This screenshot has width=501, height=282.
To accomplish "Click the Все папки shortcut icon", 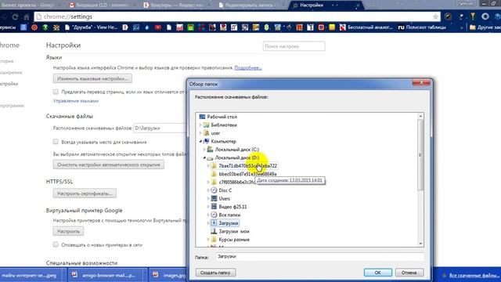I will [x=214, y=215].
